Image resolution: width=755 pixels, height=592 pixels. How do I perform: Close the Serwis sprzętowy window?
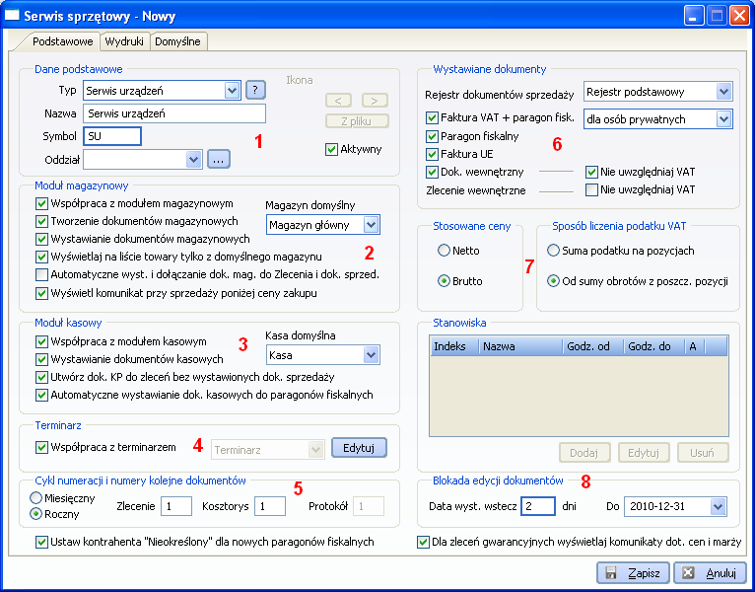pyautogui.click(x=738, y=16)
